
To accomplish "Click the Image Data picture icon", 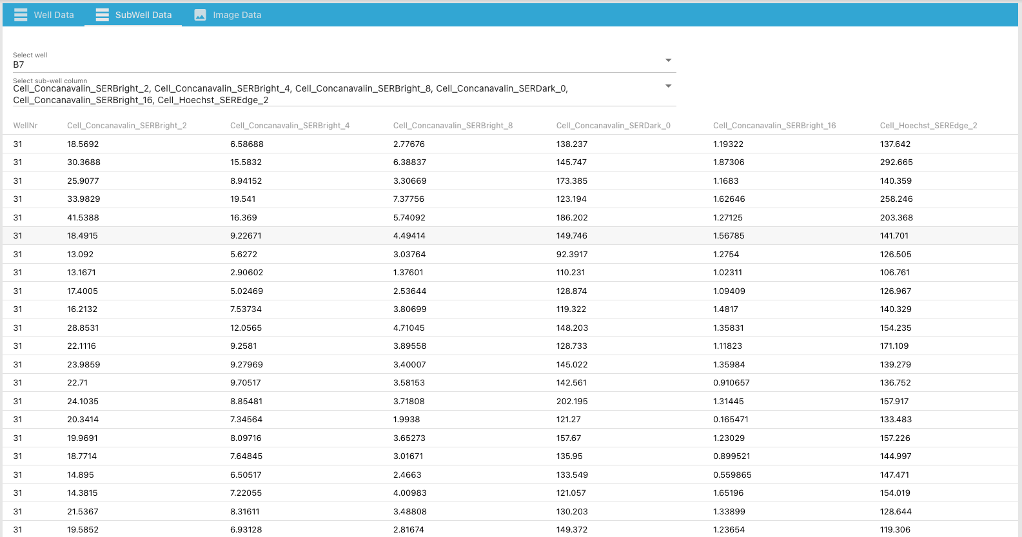I will pyautogui.click(x=200, y=15).
